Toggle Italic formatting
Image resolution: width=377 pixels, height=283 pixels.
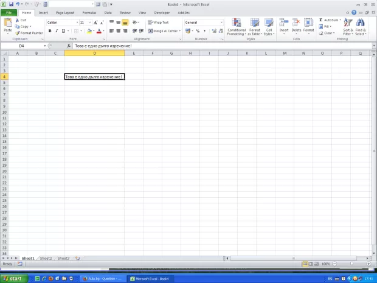(57, 31)
